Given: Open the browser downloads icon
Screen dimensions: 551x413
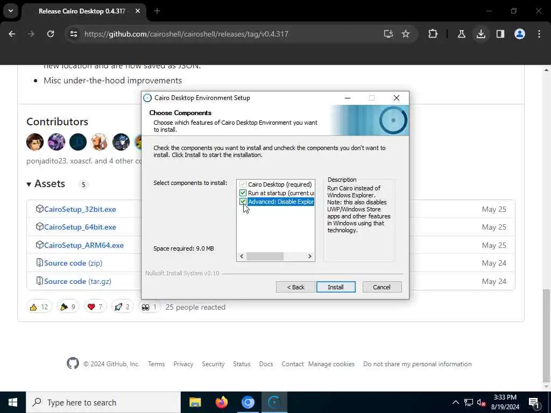Looking at the screenshot, I should 481,34.
